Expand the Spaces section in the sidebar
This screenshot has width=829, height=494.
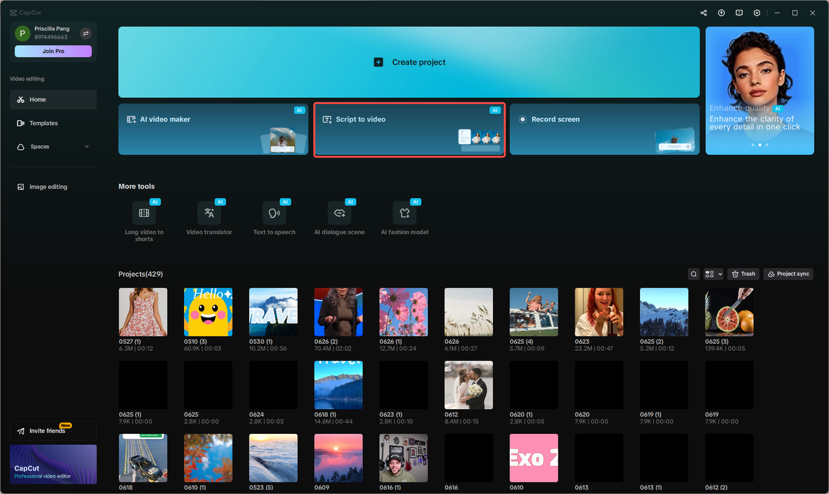[x=86, y=146]
